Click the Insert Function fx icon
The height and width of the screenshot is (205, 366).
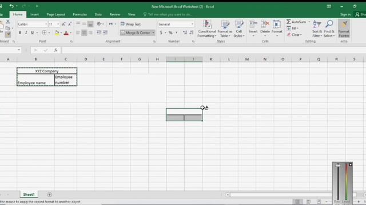[55, 50]
